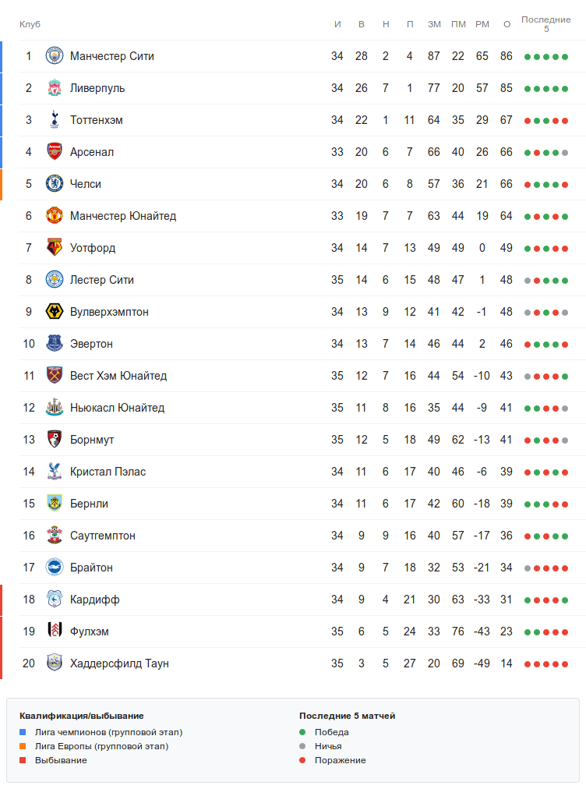Click the Tottenham crest icon

tap(54, 120)
